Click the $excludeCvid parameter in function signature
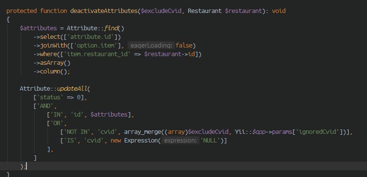Viewport: 367px width, 177px height. [x=161, y=11]
